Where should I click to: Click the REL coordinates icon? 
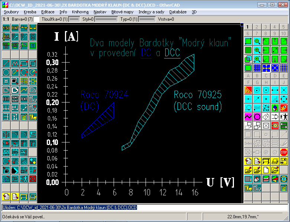coord(33,143)
